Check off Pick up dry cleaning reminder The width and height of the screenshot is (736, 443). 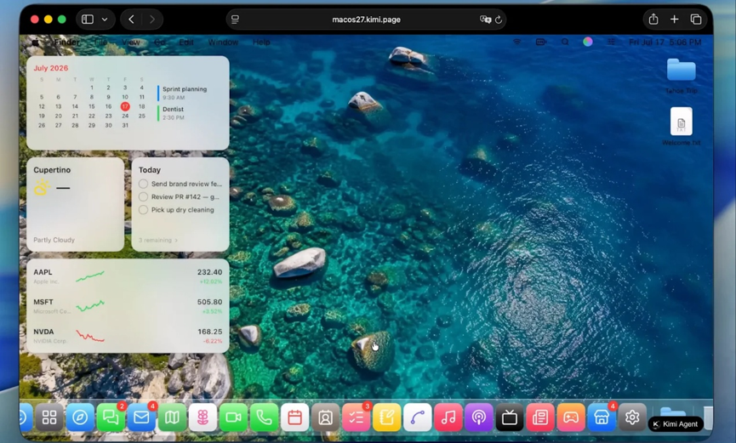point(143,210)
